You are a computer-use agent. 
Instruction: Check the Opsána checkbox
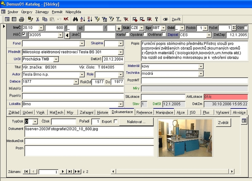[x=145, y=34]
